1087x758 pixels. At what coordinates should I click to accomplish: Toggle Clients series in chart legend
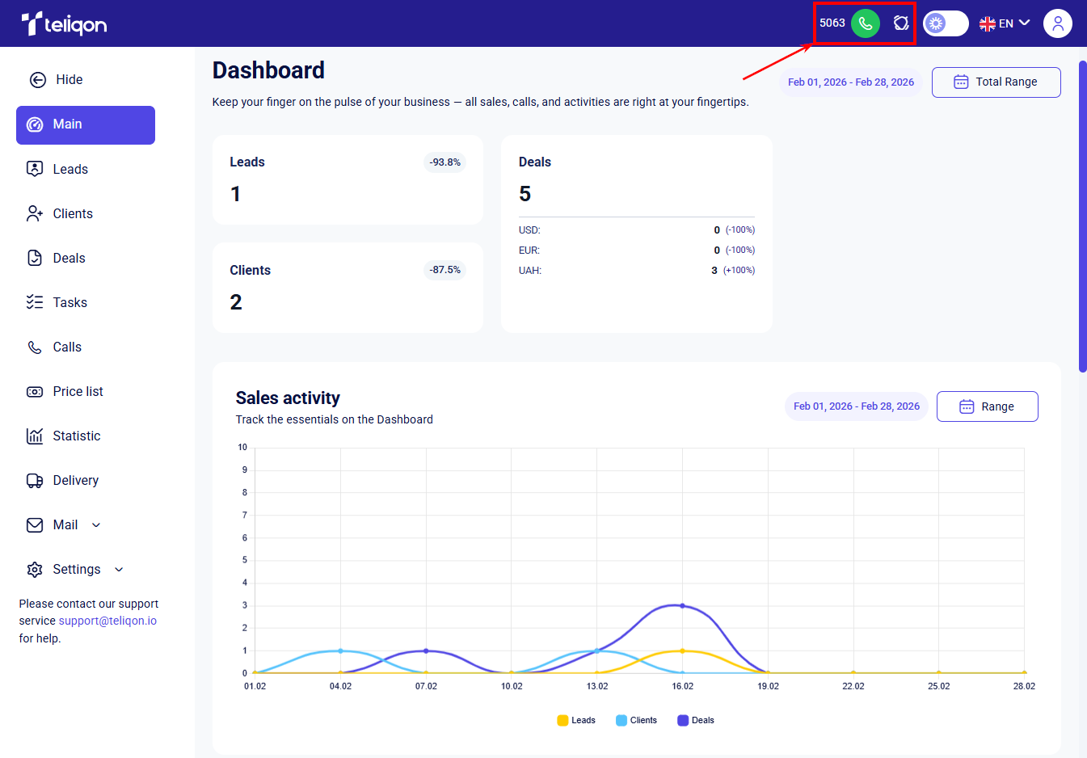click(x=636, y=720)
